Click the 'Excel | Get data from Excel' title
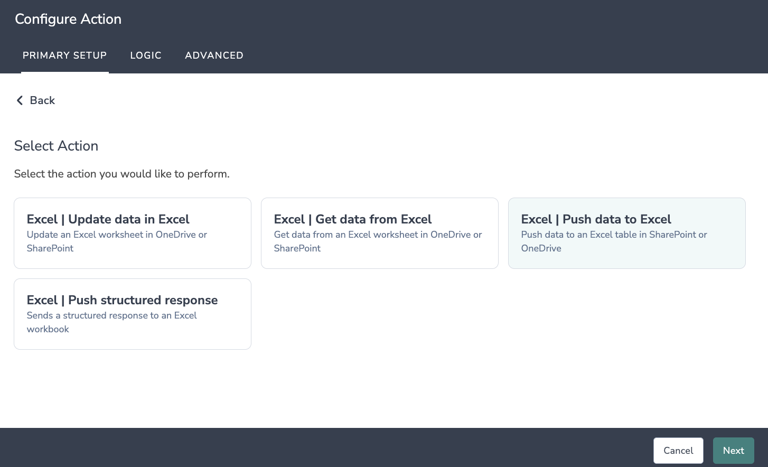The image size is (768, 467). pyautogui.click(x=352, y=219)
